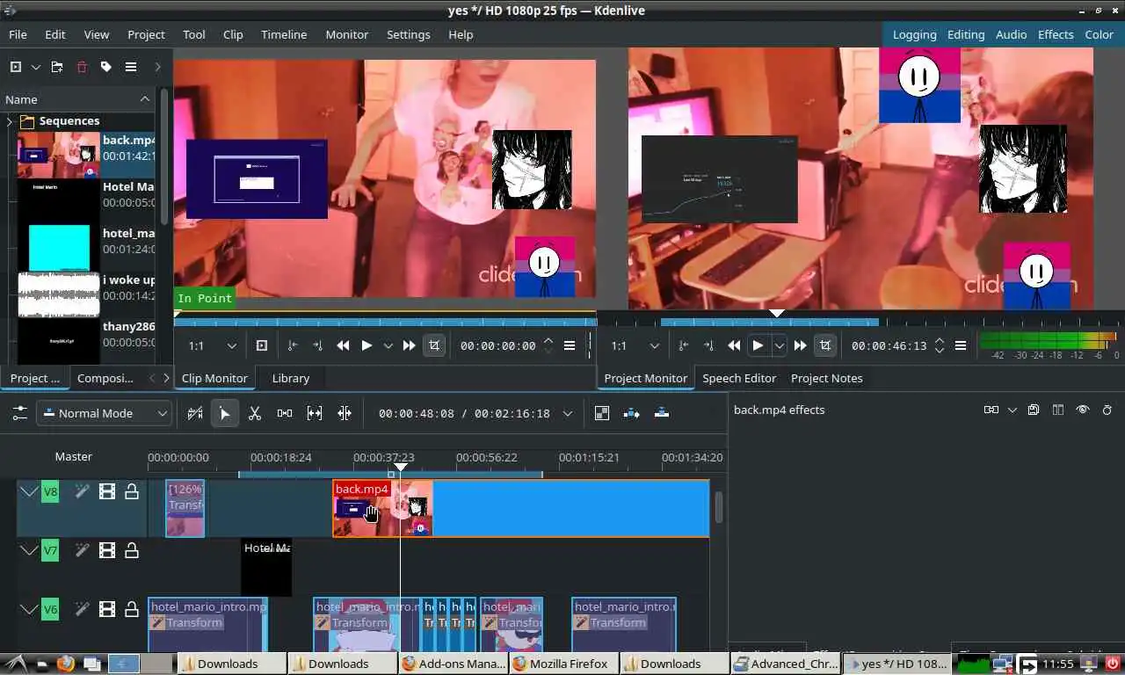Toggle effects on track V8
This screenshot has height=675, width=1125.
pos(82,491)
